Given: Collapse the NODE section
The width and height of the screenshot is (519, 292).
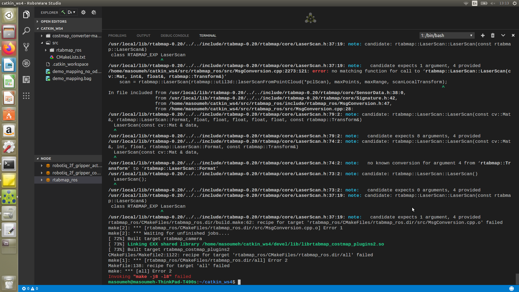Looking at the screenshot, I should [46, 158].
